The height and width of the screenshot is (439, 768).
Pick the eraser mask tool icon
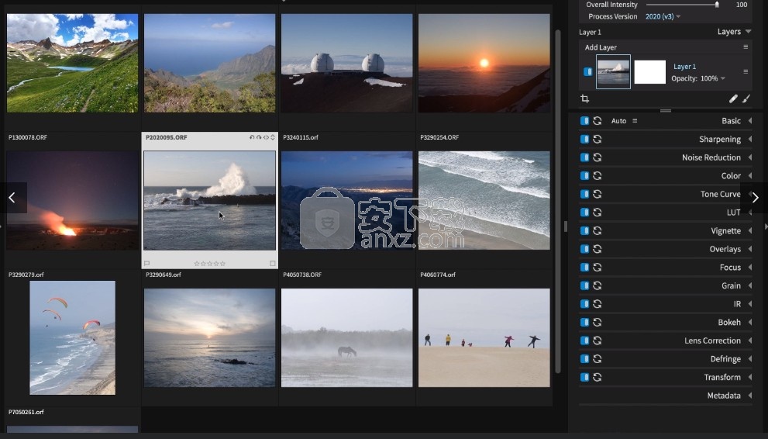point(732,99)
